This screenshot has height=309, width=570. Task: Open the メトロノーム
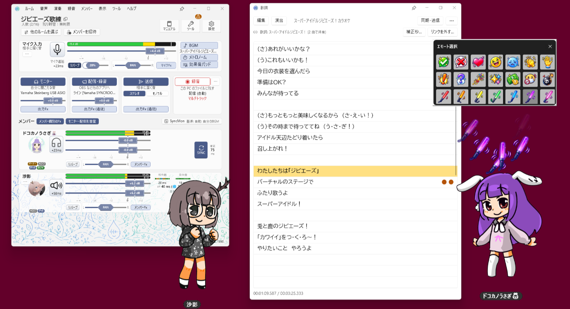click(199, 57)
